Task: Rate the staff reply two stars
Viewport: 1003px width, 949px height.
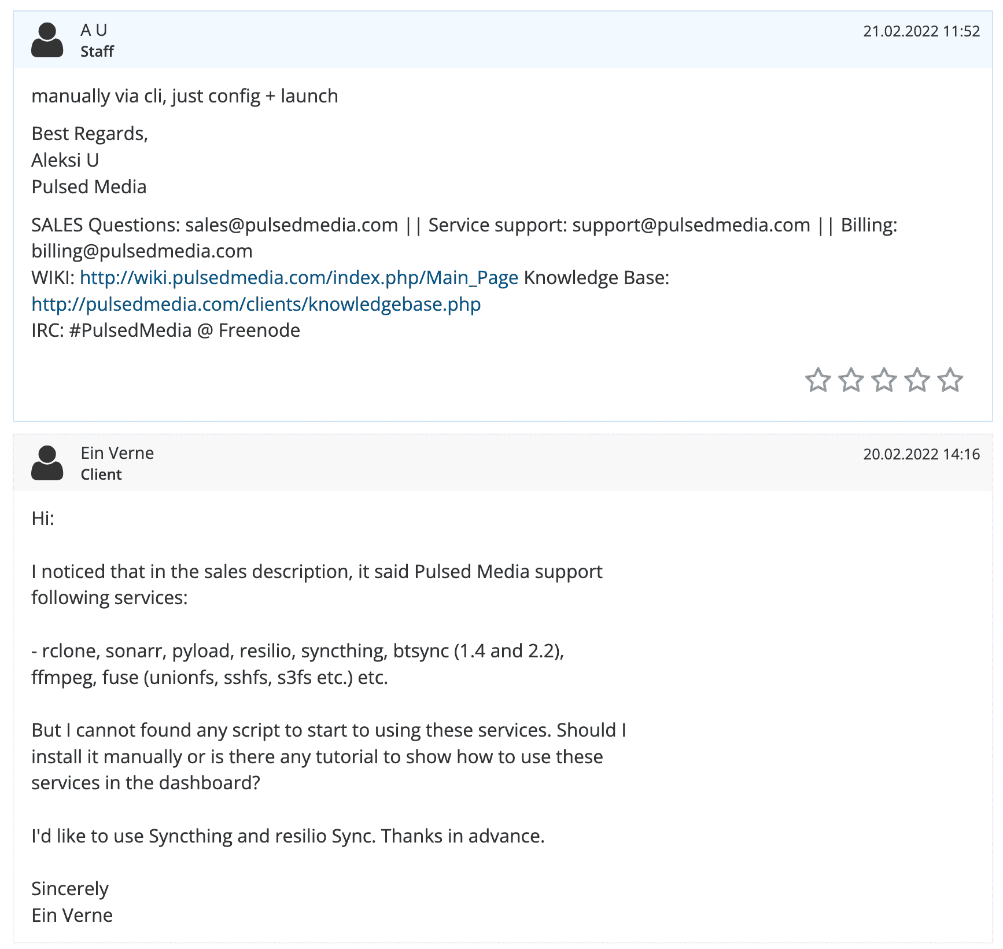Action: [851, 380]
